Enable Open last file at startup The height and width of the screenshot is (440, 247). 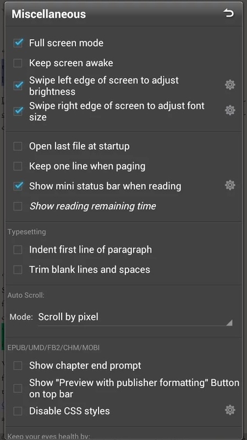[x=18, y=146]
